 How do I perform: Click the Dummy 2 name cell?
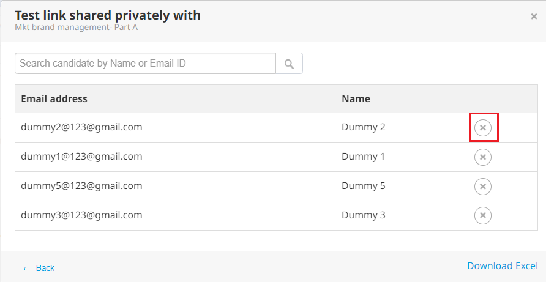point(364,127)
